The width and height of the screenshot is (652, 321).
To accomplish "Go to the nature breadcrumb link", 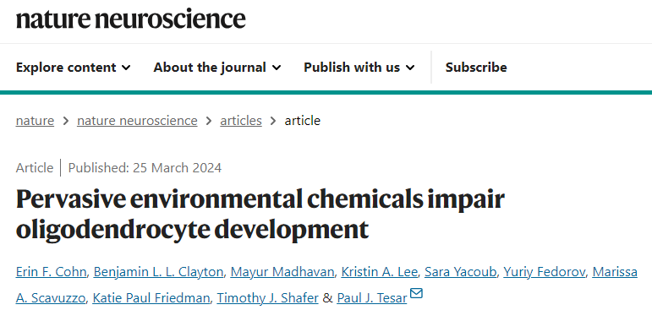I will (x=35, y=121).
